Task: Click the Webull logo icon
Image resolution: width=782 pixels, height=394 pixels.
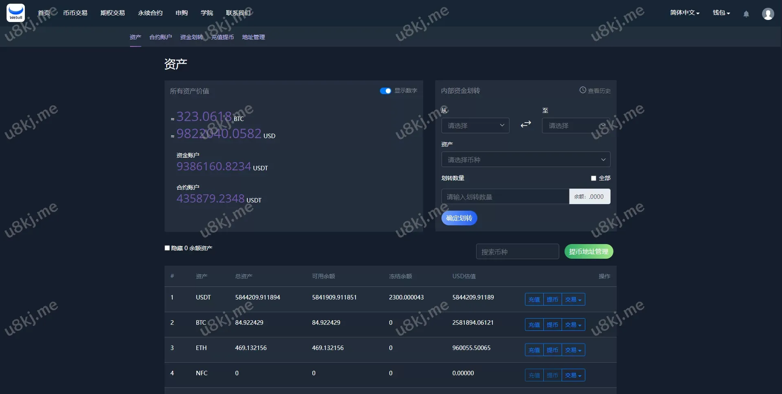Action: 15,13
